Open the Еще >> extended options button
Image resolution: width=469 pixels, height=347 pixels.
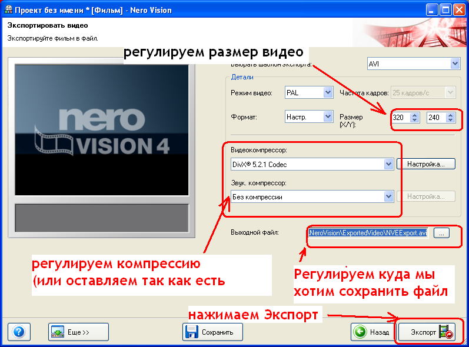pos(78,332)
